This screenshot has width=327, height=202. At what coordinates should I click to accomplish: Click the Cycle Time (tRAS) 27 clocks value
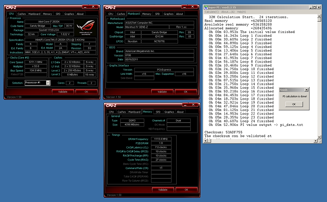pyautogui.click(x=161, y=160)
